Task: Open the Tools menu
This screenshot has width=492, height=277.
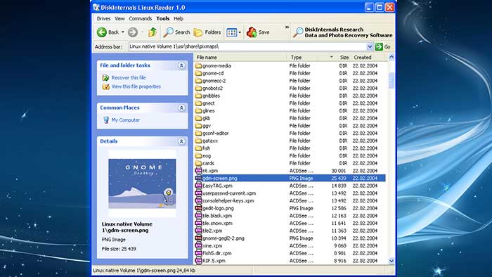Action: point(163,18)
